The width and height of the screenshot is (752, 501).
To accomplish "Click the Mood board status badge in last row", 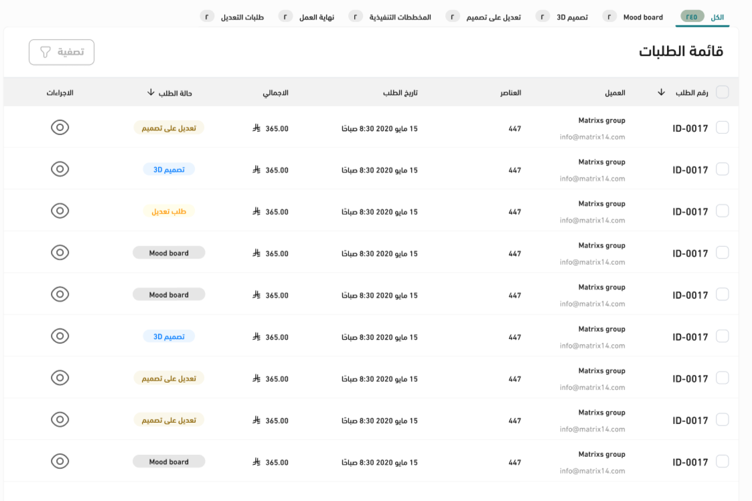I will pos(169,462).
